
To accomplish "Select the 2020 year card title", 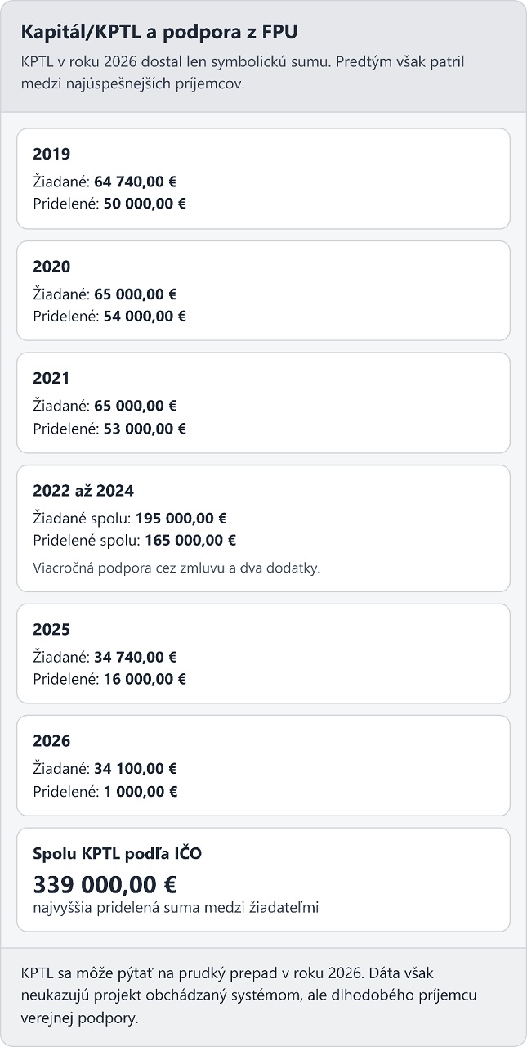I will (x=51, y=267).
